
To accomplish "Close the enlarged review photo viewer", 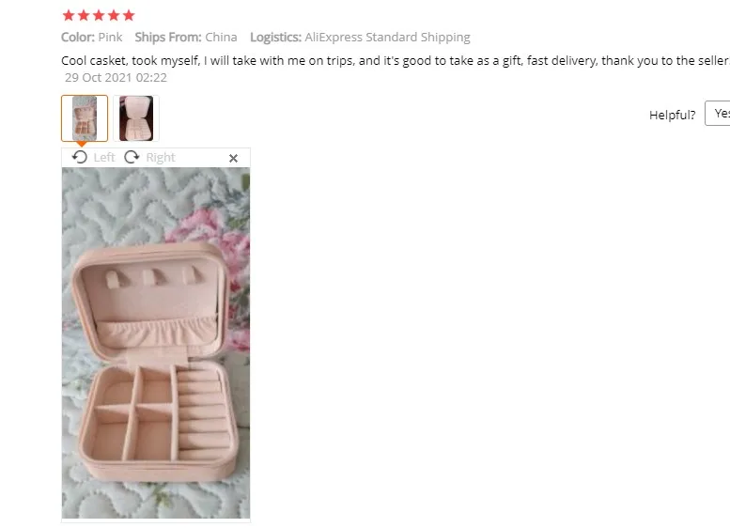I will (234, 159).
